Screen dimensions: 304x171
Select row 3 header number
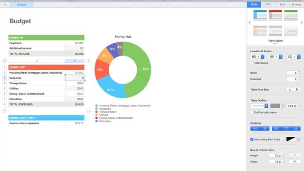click(x=4, y=78)
